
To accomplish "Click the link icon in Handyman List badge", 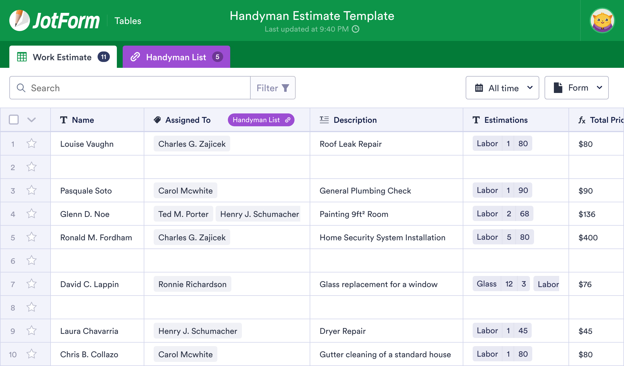I will (288, 120).
